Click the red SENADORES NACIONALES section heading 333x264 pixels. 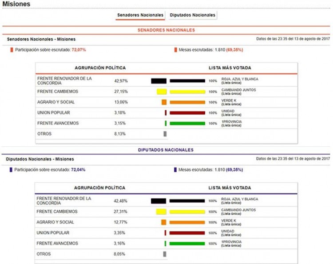[166, 30]
